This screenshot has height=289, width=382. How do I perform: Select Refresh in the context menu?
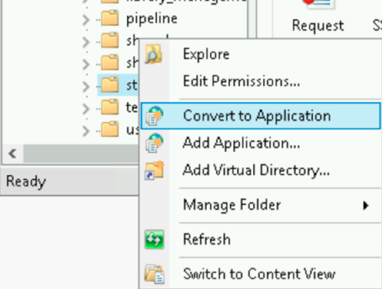[x=260, y=239]
